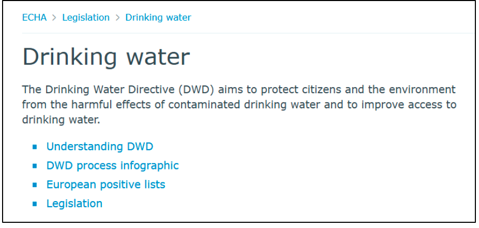Open the Legislation breadcrumb link
Image resolution: width=479 pixels, height=228 pixels.
86,18
